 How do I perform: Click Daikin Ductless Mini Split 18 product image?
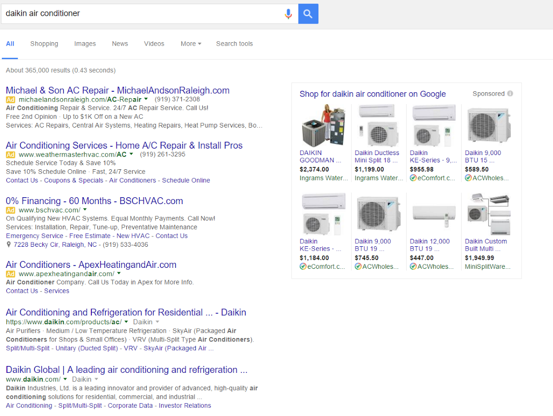pos(379,126)
